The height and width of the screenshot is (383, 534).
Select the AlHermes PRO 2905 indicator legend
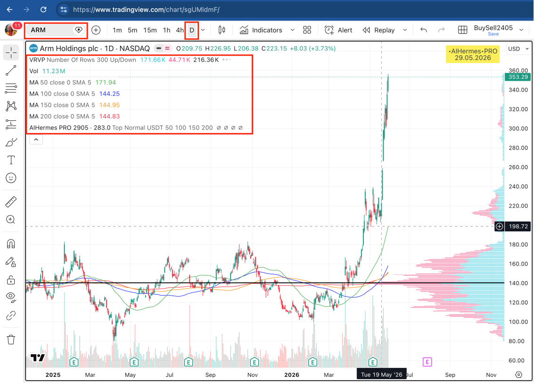tap(136, 128)
